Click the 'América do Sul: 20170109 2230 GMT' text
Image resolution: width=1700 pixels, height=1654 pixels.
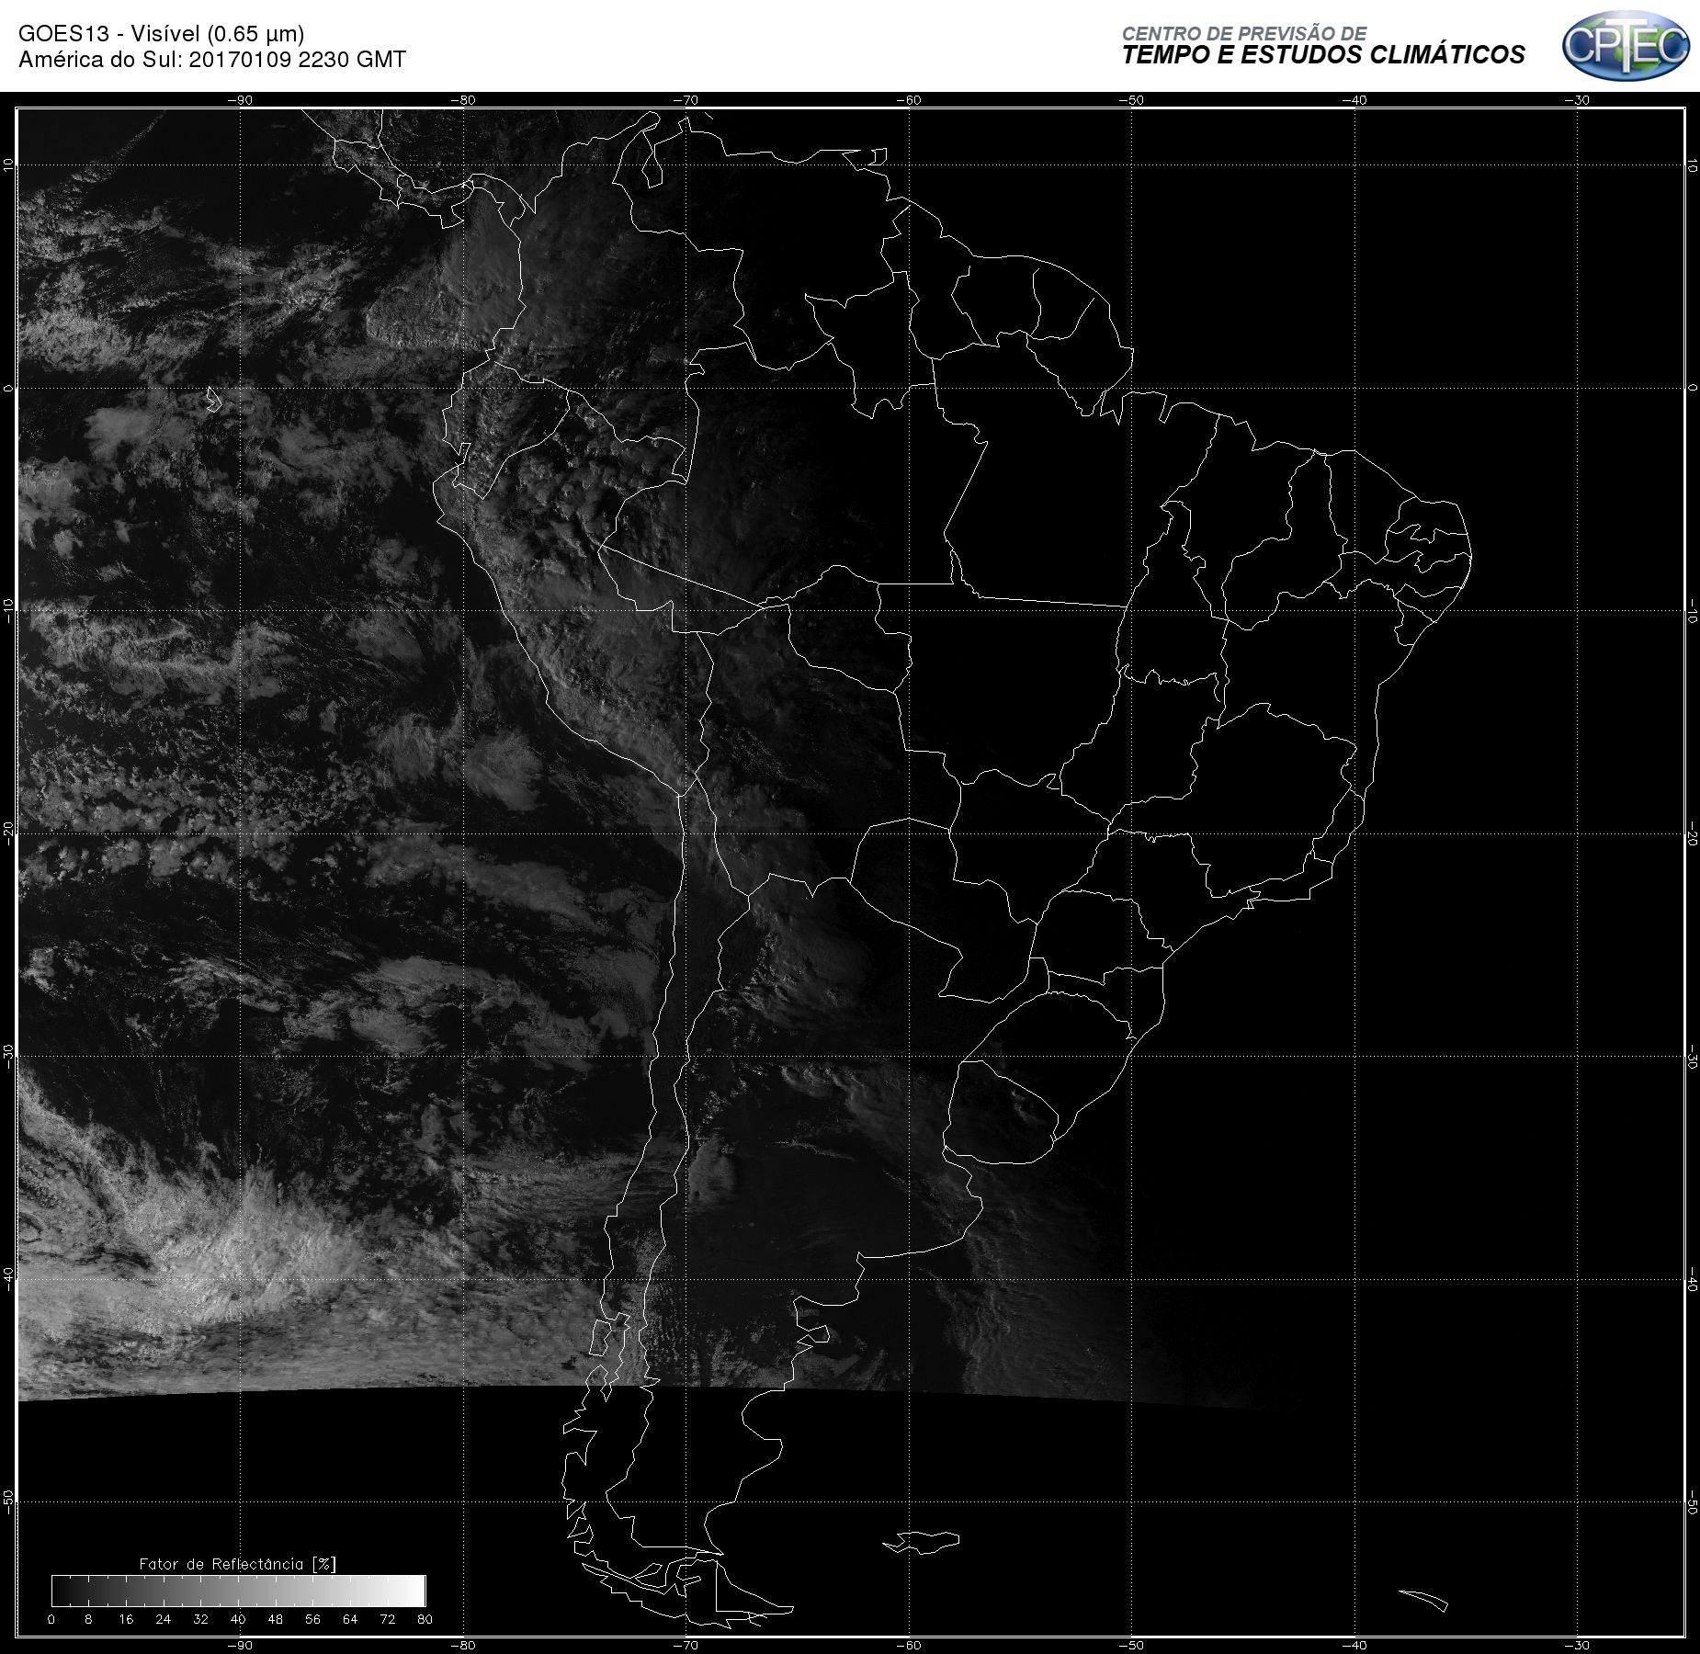[212, 60]
